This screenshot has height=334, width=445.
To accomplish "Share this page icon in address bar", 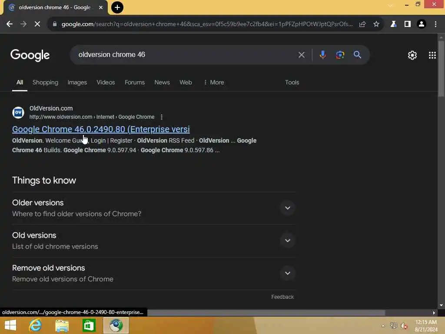I will tap(362, 24).
